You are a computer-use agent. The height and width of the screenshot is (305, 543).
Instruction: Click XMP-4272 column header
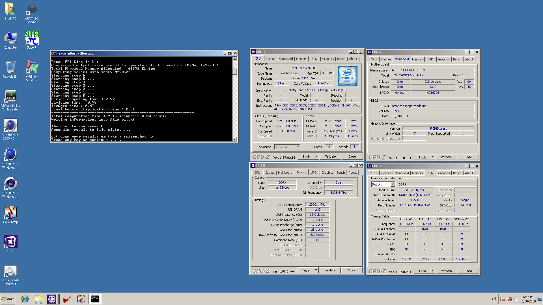coord(461,219)
